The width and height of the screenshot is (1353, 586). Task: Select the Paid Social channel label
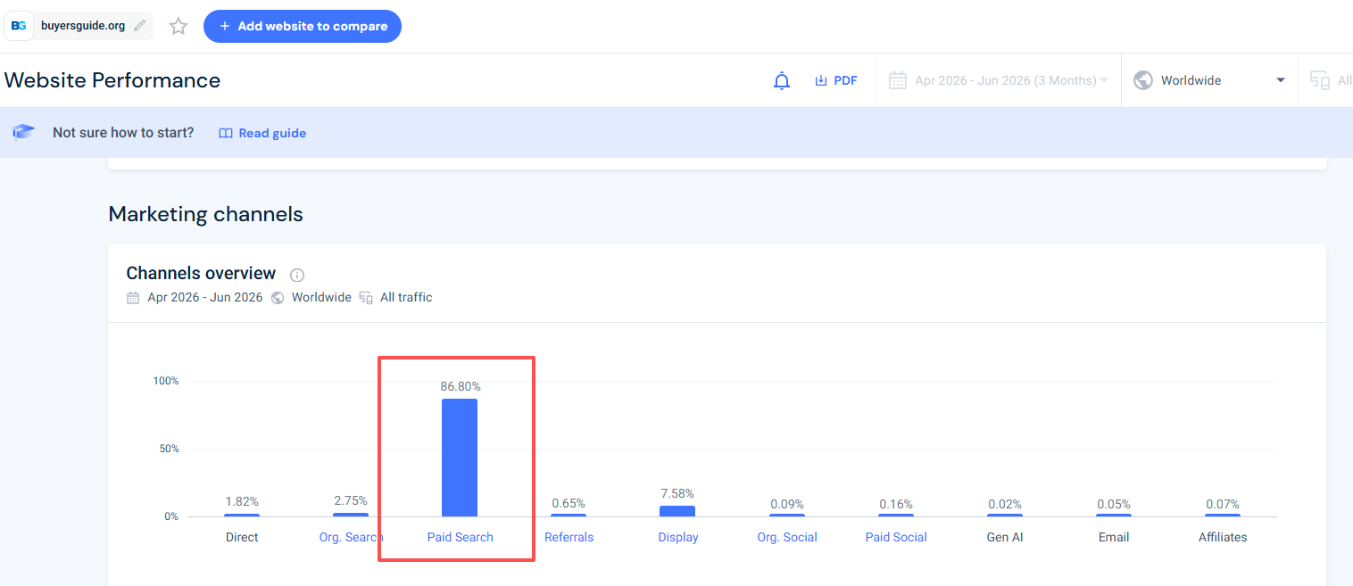[x=896, y=537]
